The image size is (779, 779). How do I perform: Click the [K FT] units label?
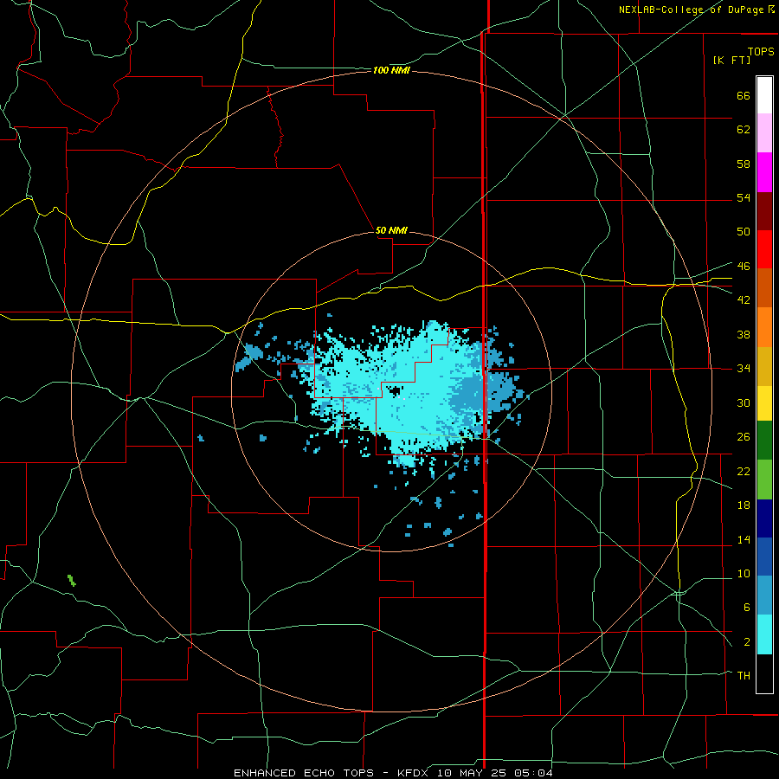click(731, 60)
